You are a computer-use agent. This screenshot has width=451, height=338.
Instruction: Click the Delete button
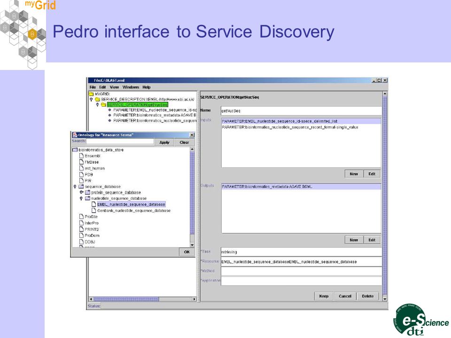pyautogui.click(x=367, y=296)
